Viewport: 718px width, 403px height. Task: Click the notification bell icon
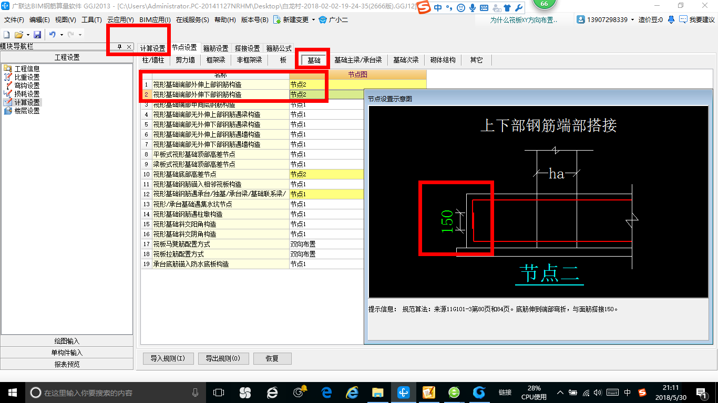coord(671,20)
